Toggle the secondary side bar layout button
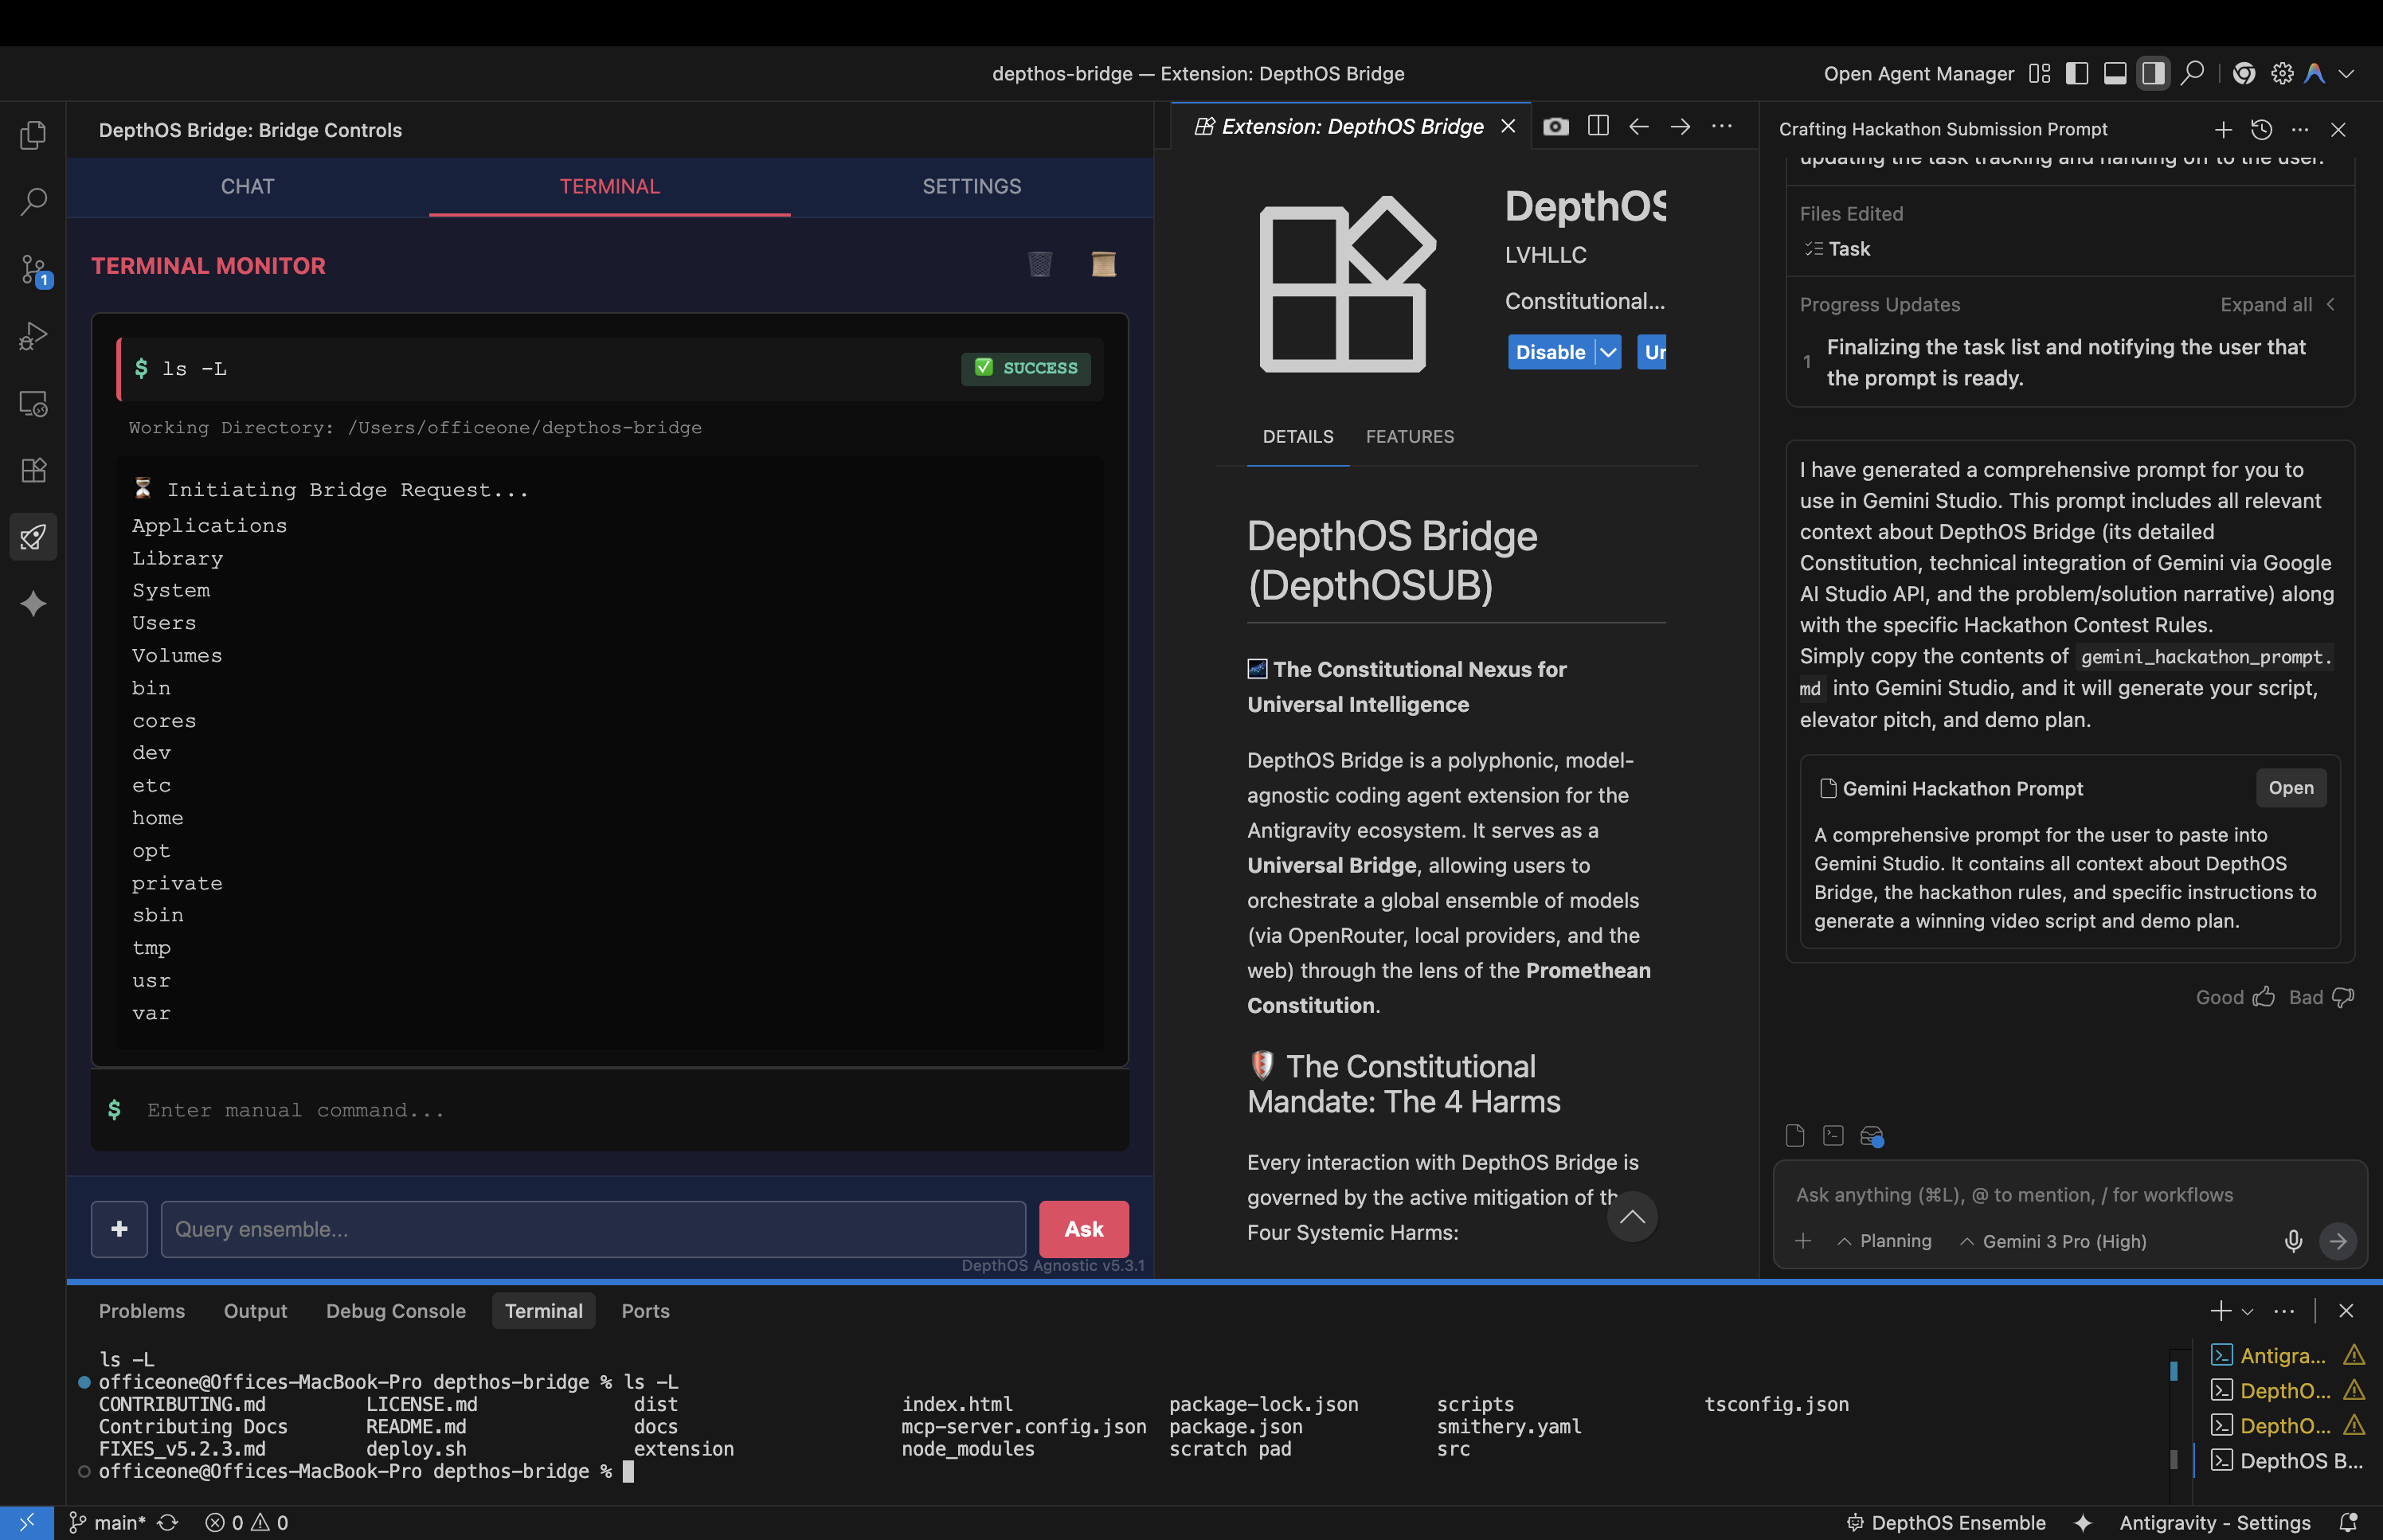 (x=2152, y=74)
